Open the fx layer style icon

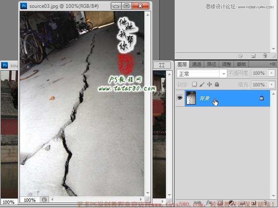click(x=209, y=203)
